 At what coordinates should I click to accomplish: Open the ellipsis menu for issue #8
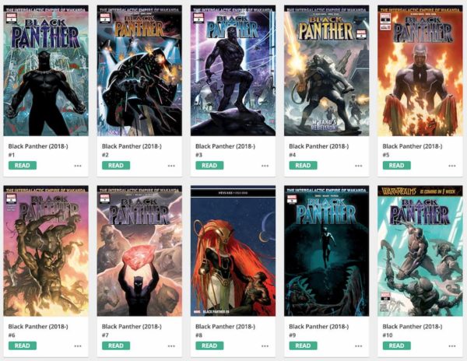265,346
